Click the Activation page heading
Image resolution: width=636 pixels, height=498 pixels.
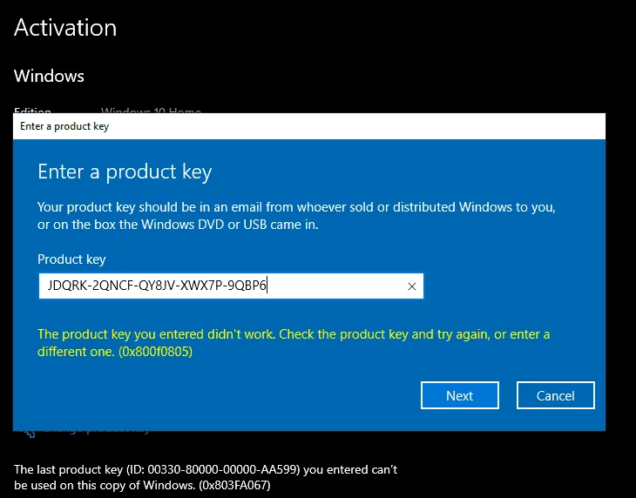65,28
